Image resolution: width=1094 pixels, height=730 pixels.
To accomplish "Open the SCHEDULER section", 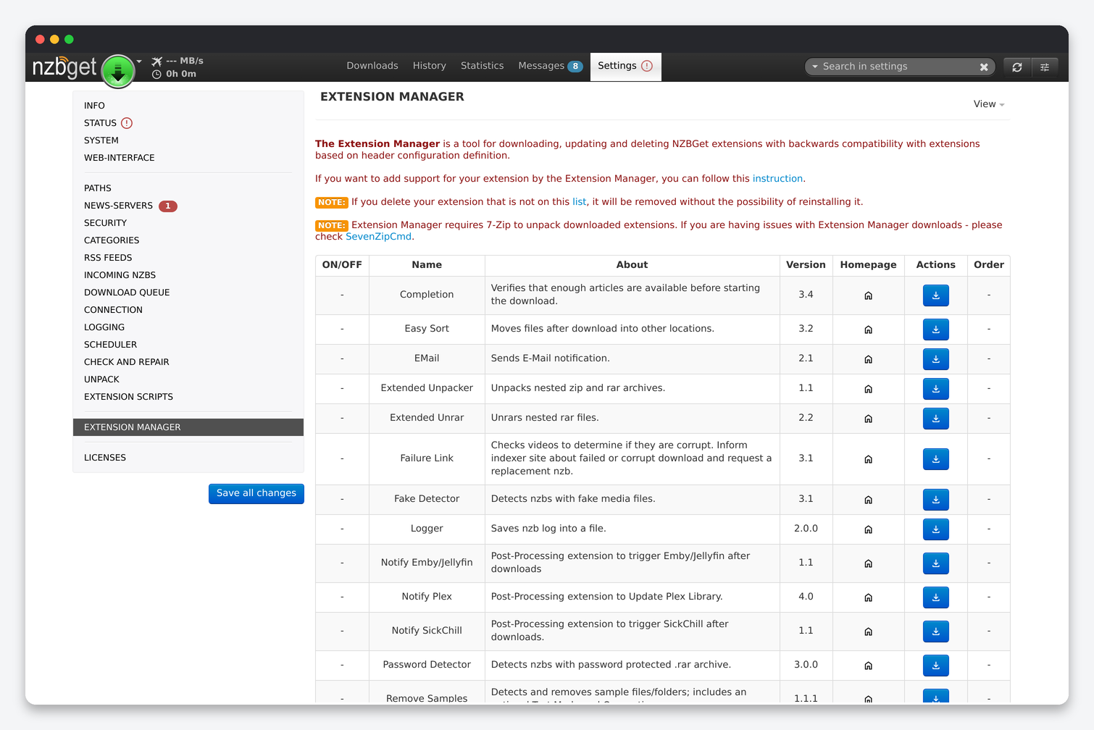I will click(110, 345).
